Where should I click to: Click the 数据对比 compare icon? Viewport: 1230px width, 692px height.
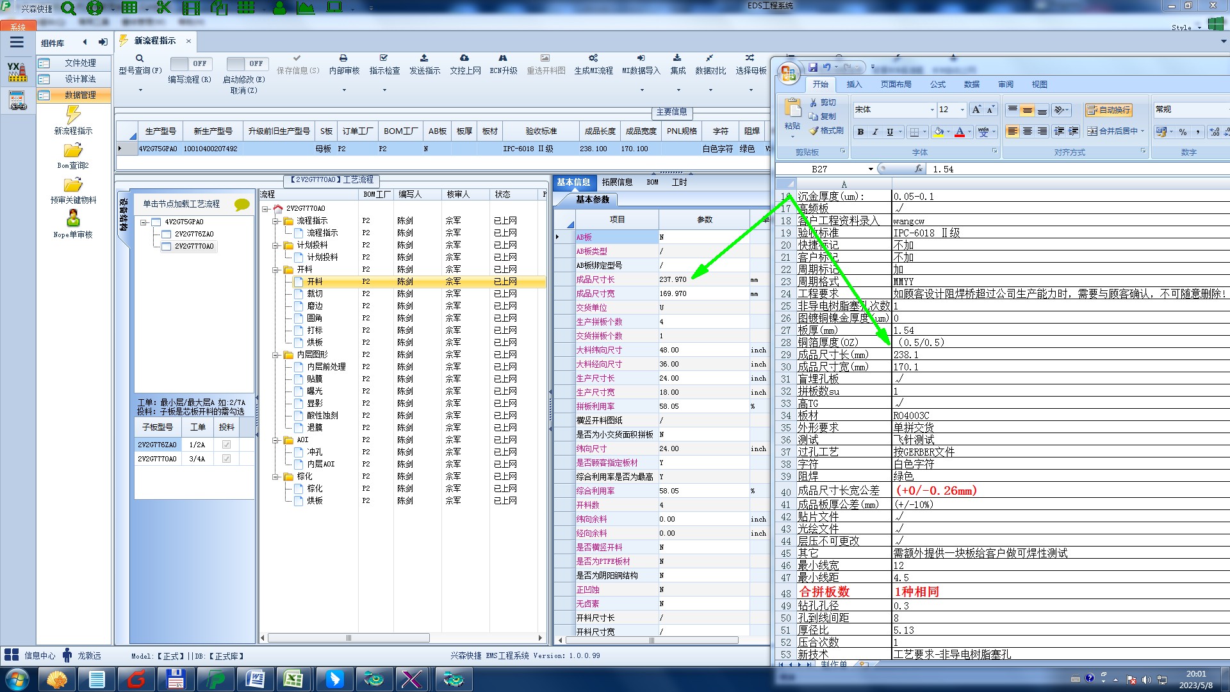[710, 58]
